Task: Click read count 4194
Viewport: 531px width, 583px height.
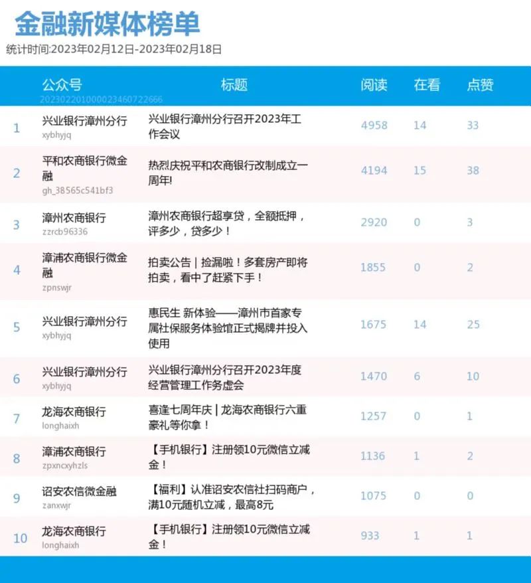Action: (374, 171)
